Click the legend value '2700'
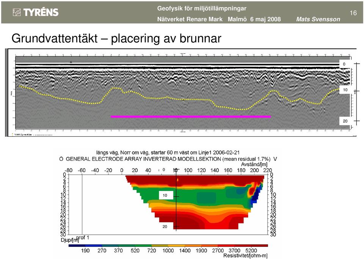 [218, 250]
